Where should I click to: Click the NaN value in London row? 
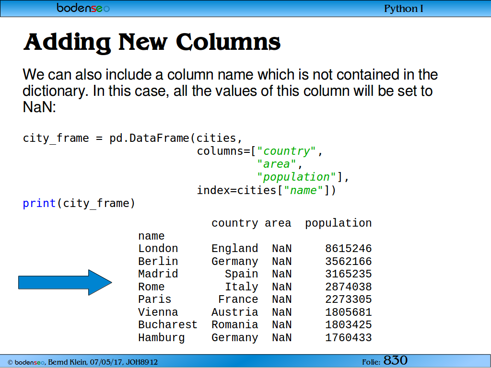tap(282, 249)
